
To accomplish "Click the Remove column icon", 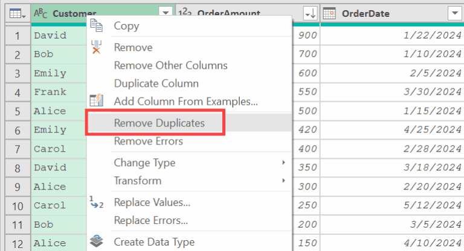I will (x=96, y=47).
